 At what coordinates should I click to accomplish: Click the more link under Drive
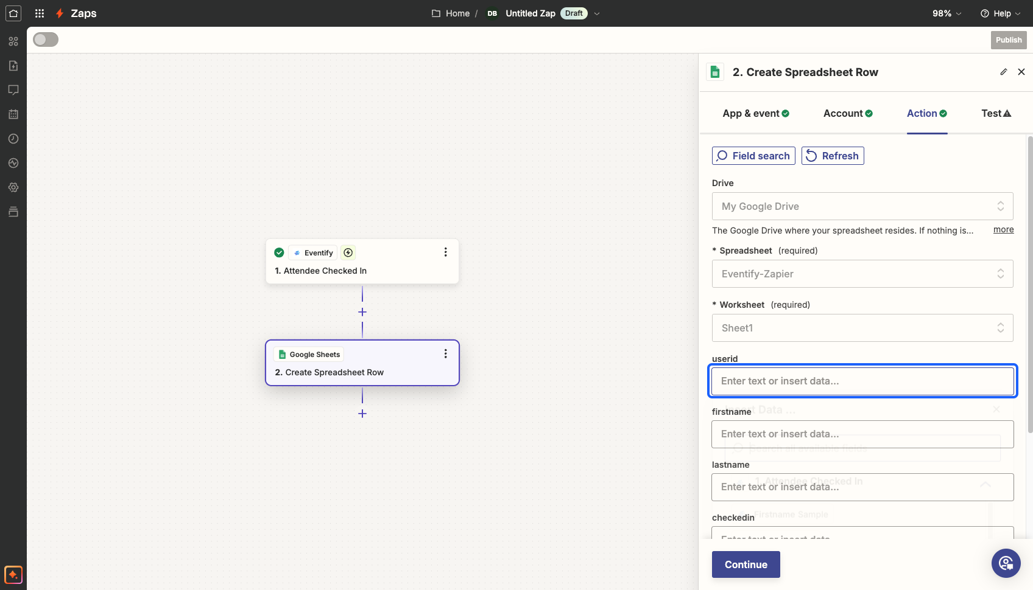pyautogui.click(x=1003, y=229)
